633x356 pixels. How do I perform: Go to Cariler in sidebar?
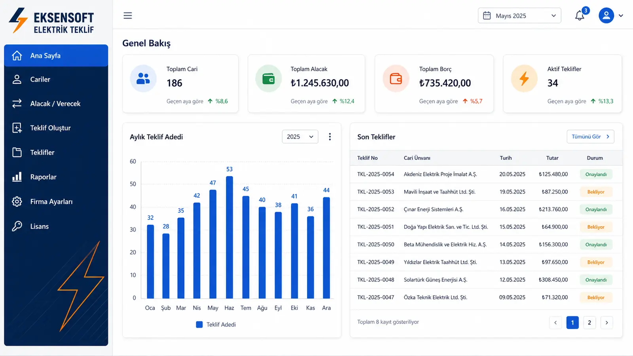click(56, 80)
